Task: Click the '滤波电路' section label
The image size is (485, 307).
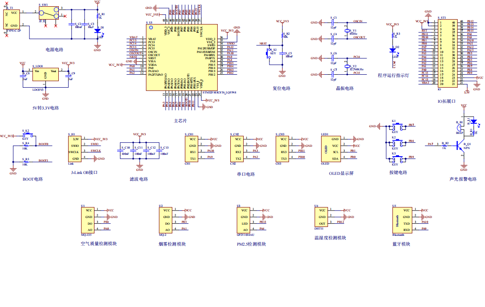Action: tap(139, 179)
